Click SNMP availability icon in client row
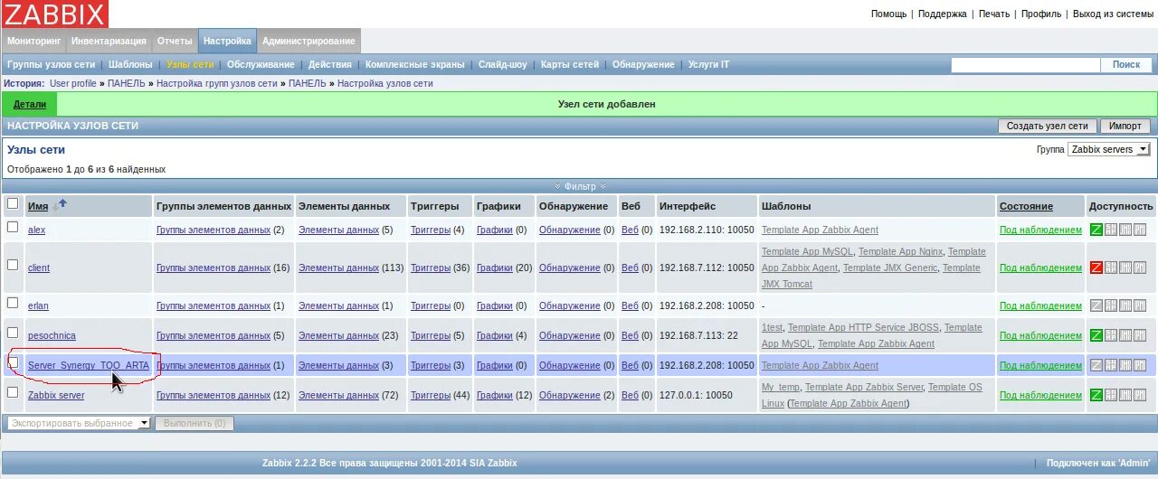The image size is (1158, 479). (1111, 268)
